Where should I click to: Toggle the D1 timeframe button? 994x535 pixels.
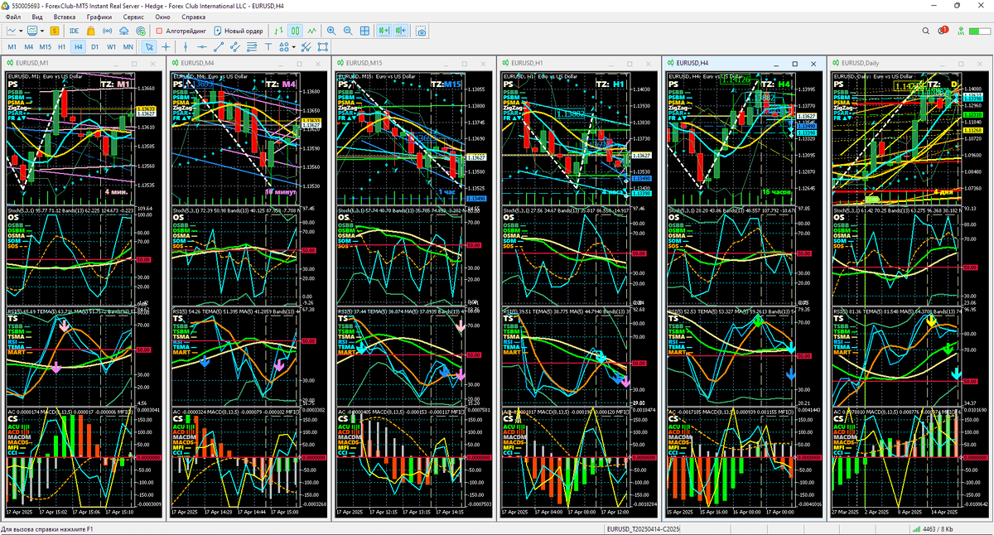(95, 47)
